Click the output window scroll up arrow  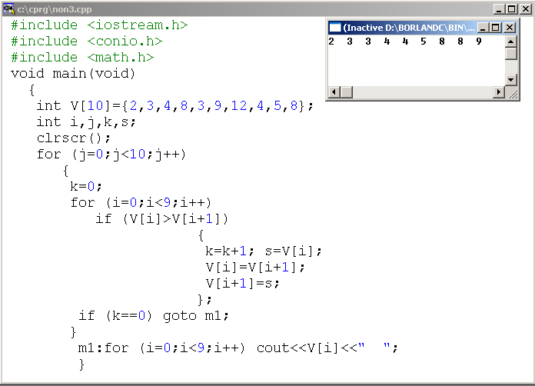510,42
